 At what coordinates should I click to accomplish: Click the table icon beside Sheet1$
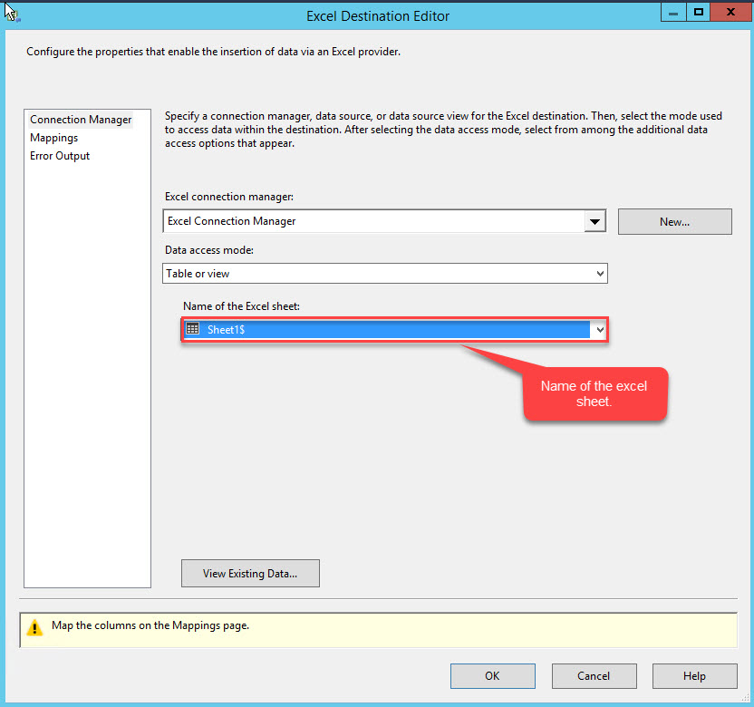(x=193, y=329)
